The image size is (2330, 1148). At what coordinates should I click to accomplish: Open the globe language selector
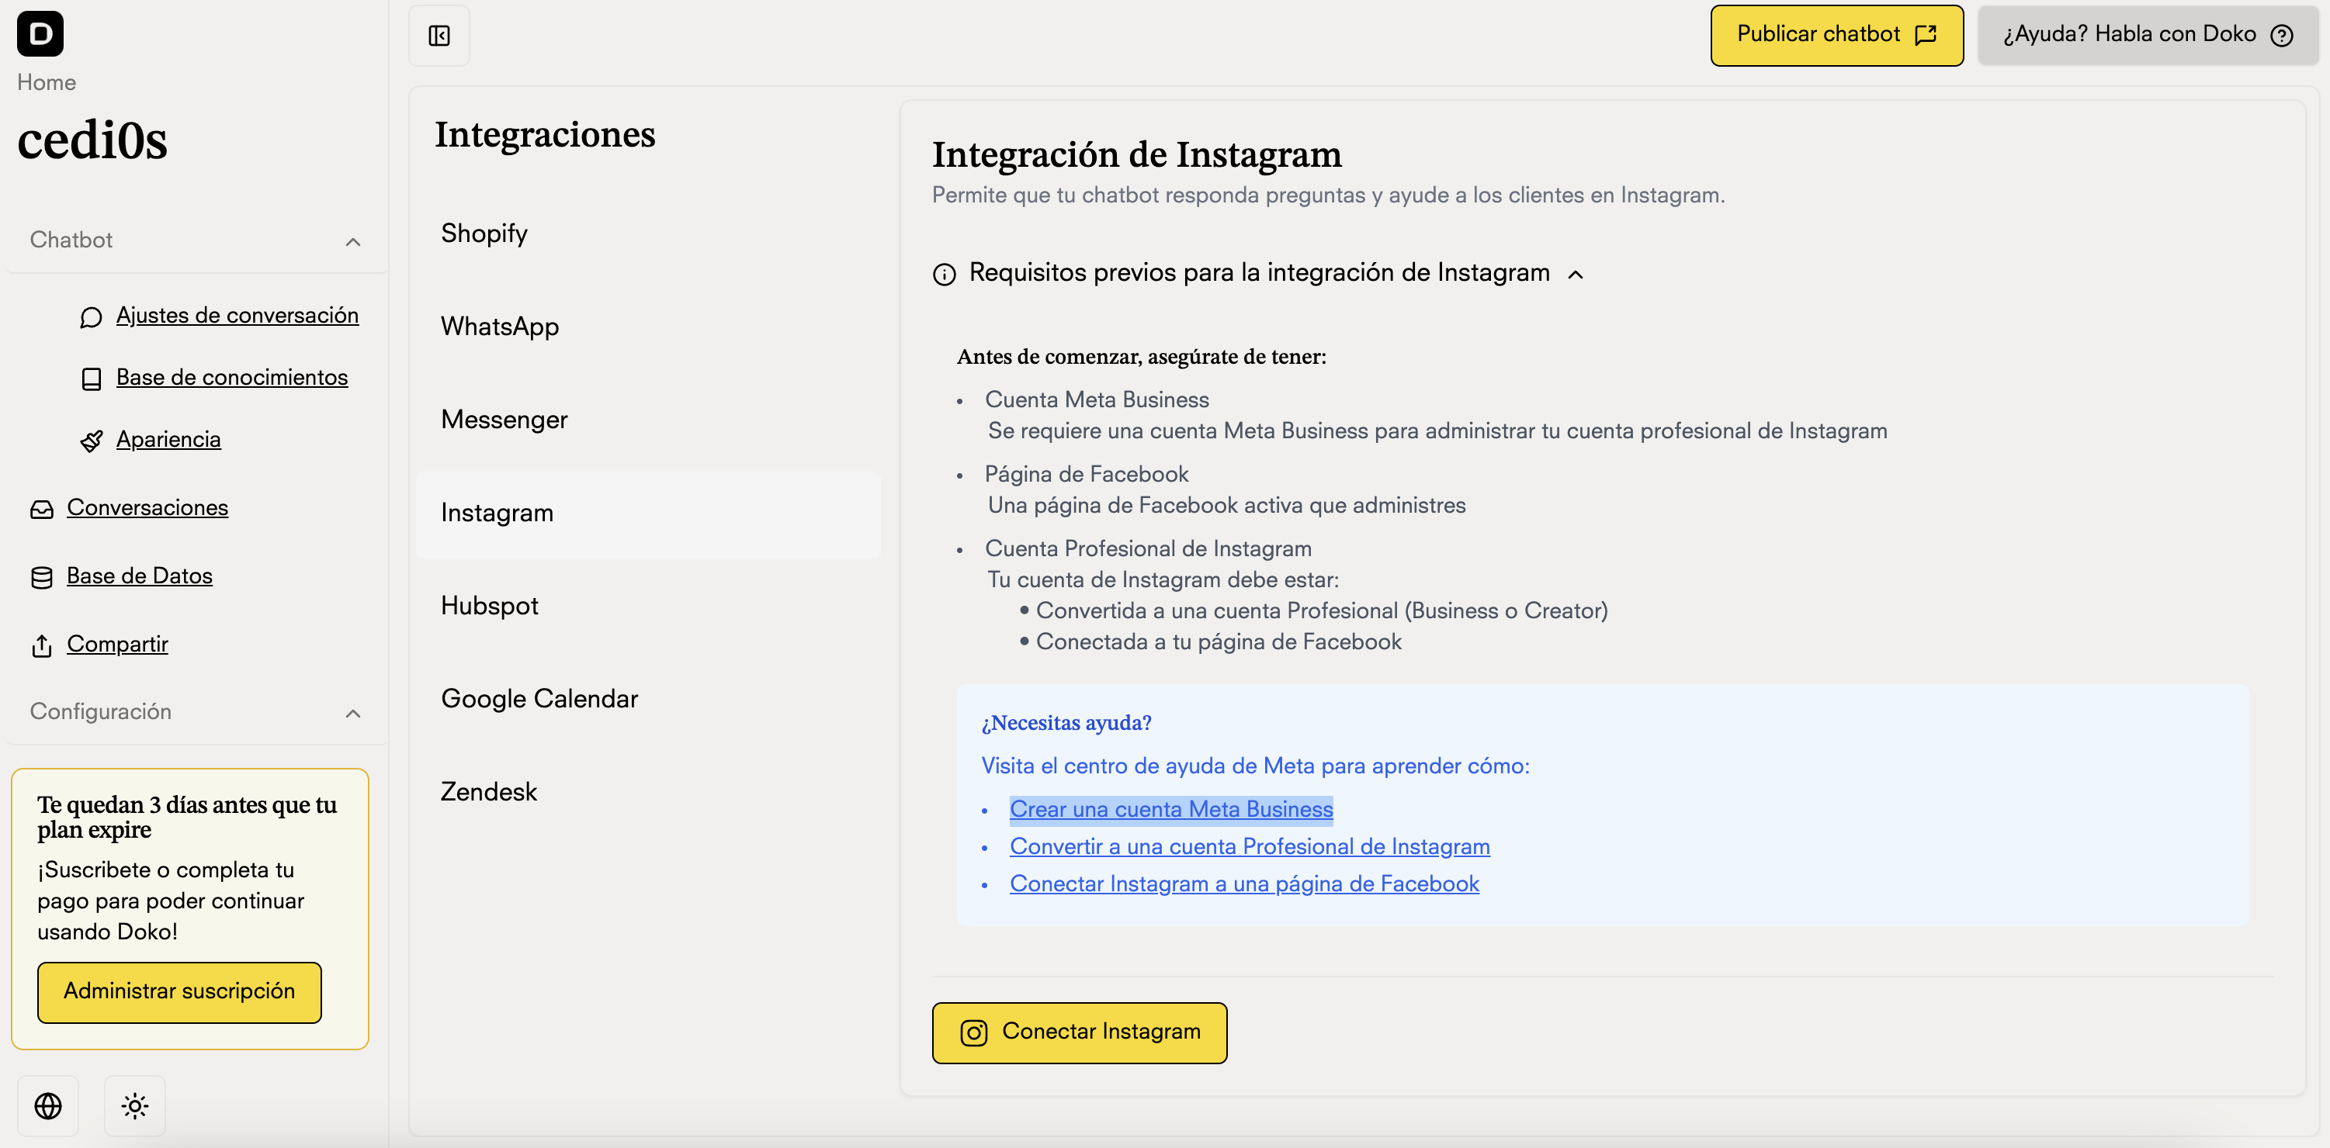(x=48, y=1105)
